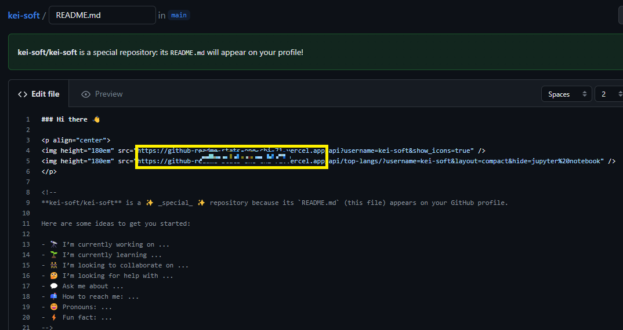Click the closing </p> tag line
The height and width of the screenshot is (330, 623).
(x=49, y=171)
